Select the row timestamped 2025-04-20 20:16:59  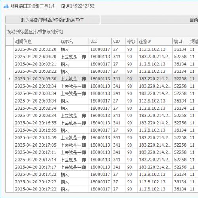106,137
